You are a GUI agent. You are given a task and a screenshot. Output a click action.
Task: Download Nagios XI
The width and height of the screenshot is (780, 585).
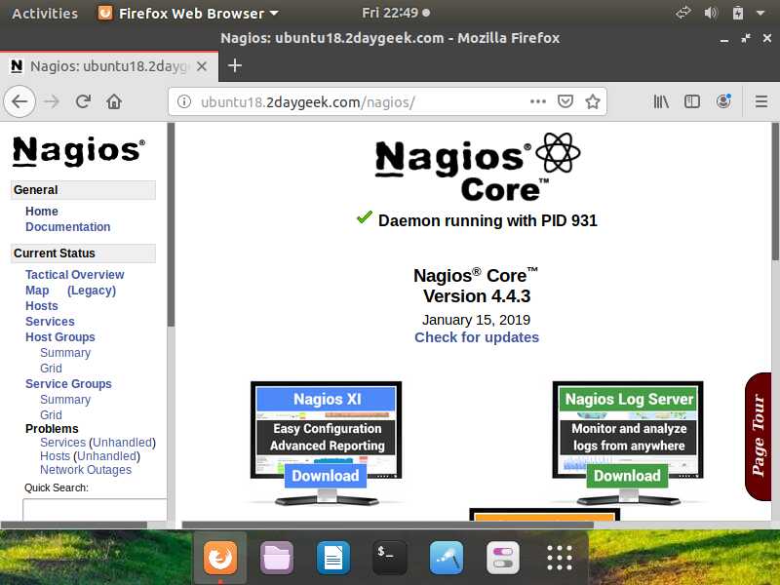pos(326,476)
